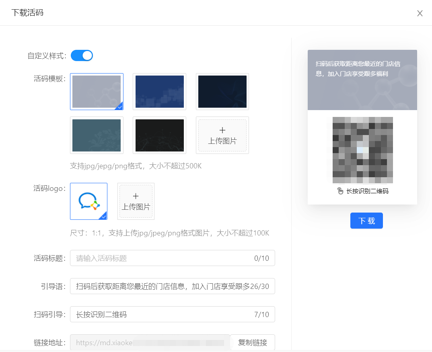Click the long-press finger icon

(x=340, y=191)
